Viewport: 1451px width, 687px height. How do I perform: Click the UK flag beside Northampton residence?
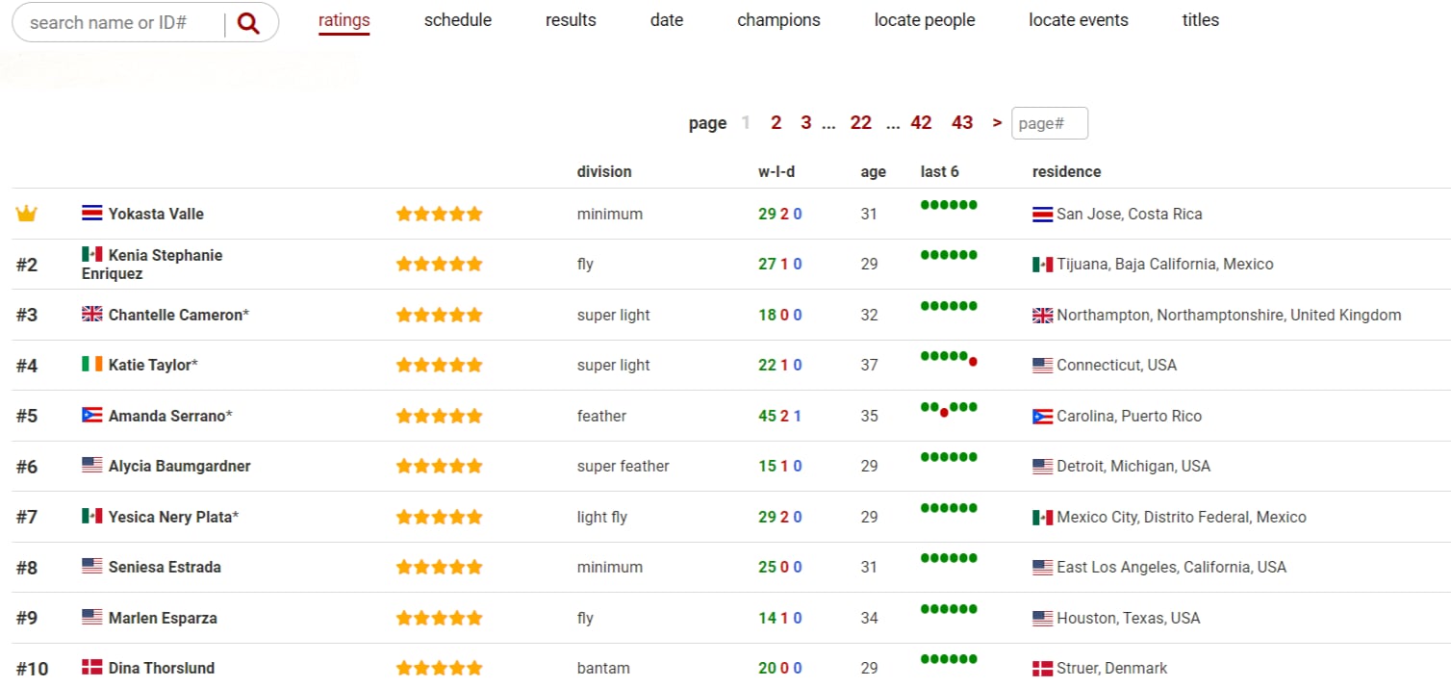[x=1042, y=315]
